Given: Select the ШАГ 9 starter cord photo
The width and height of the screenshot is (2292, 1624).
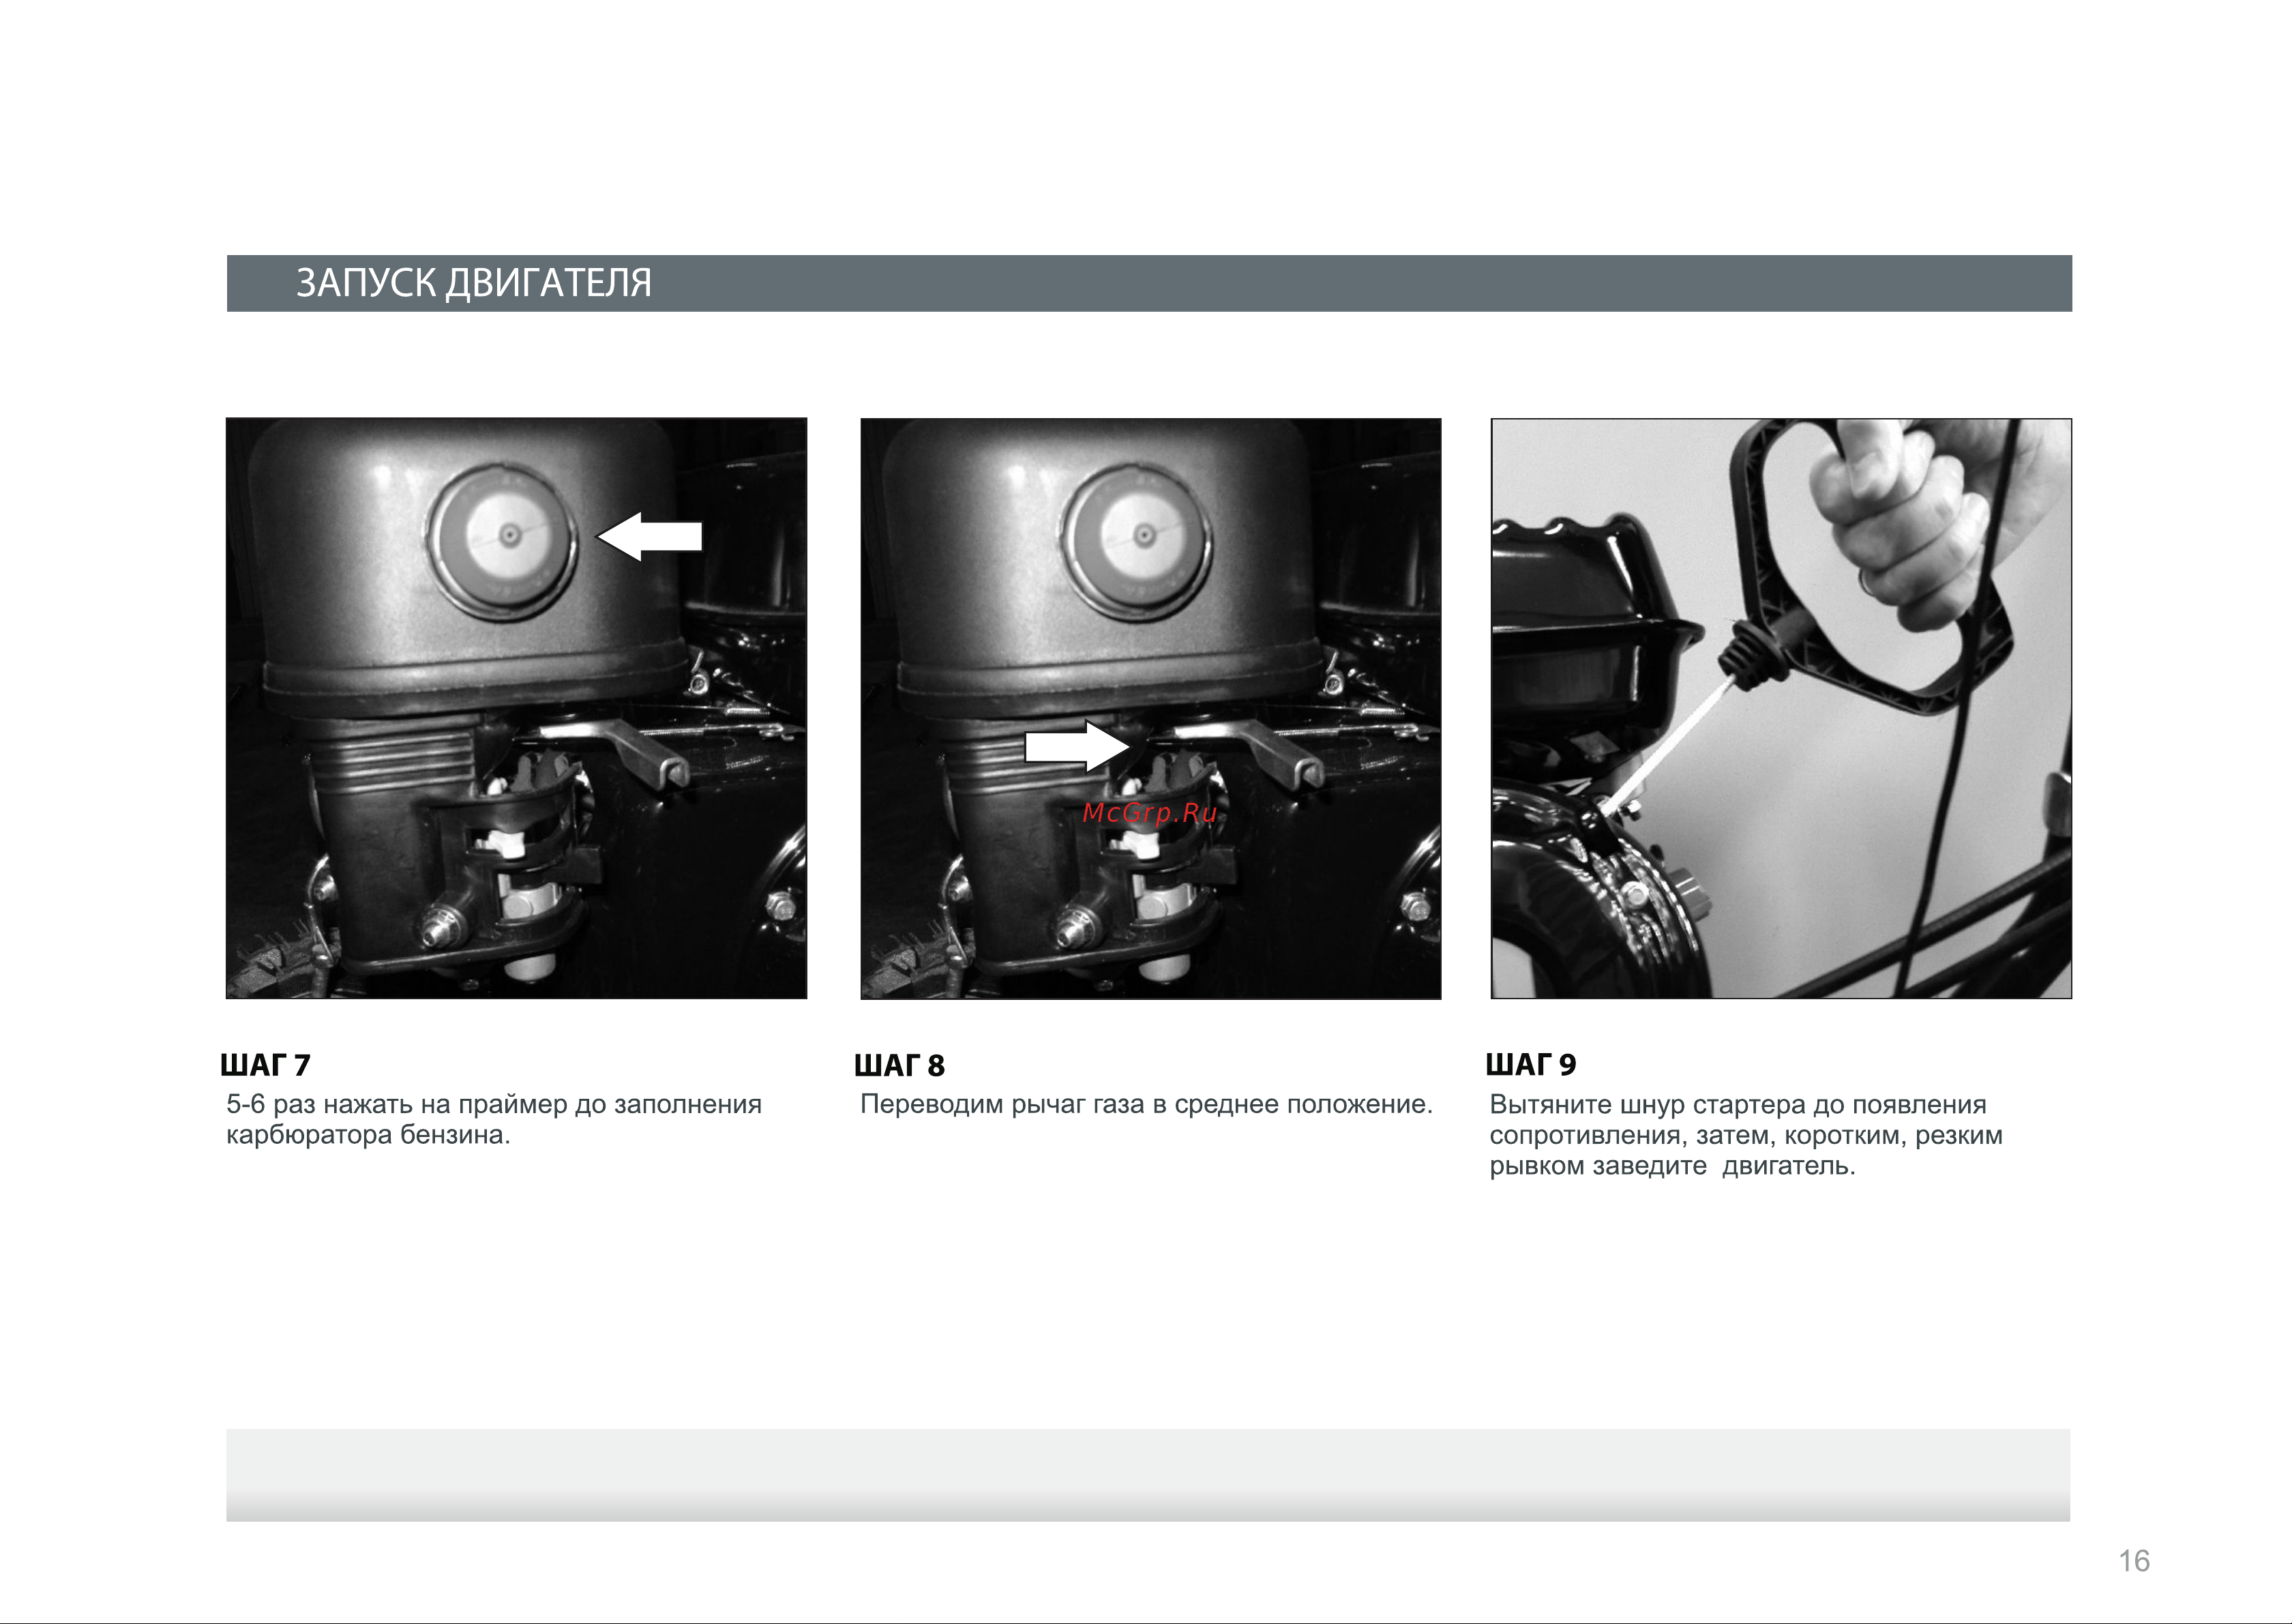Looking at the screenshot, I should coord(1781,708).
